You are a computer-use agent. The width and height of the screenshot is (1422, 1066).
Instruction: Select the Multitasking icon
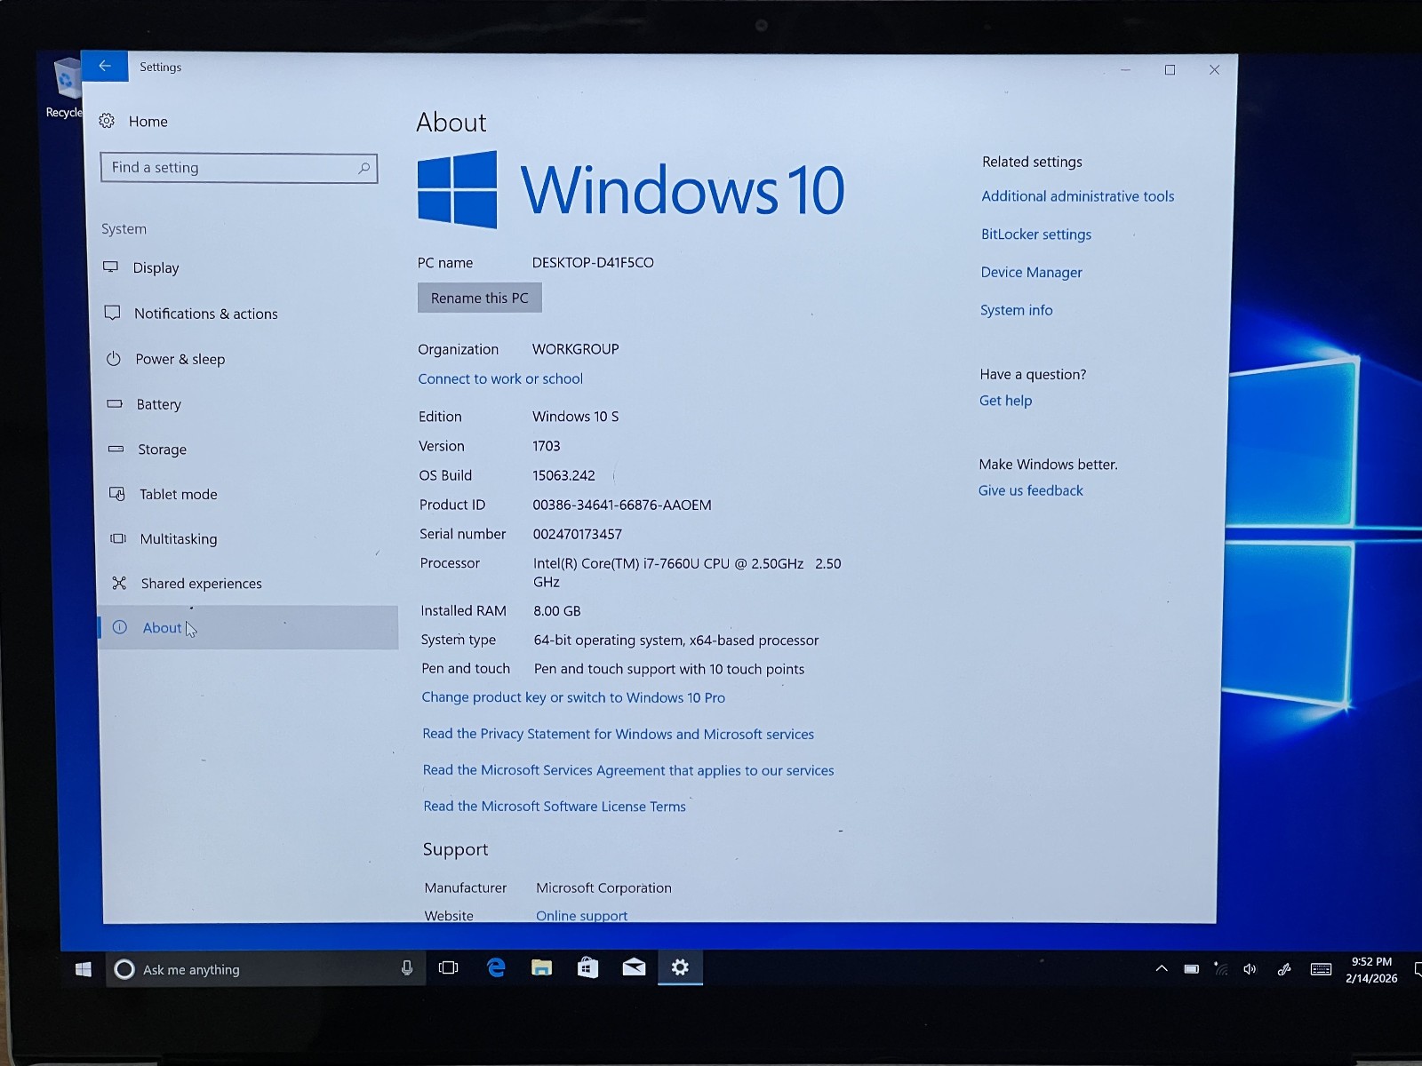[118, 538]
